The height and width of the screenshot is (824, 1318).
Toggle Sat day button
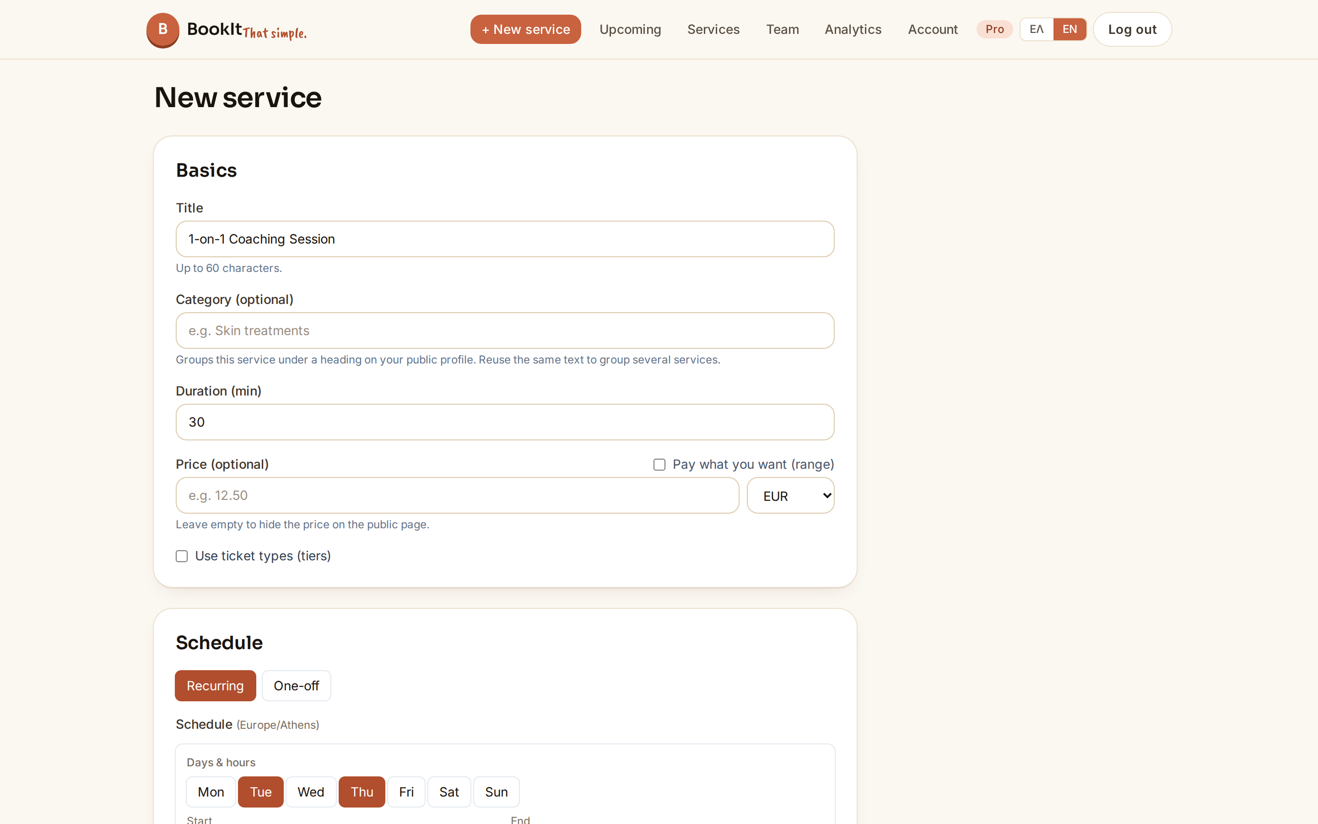click(x=449, y=792)
